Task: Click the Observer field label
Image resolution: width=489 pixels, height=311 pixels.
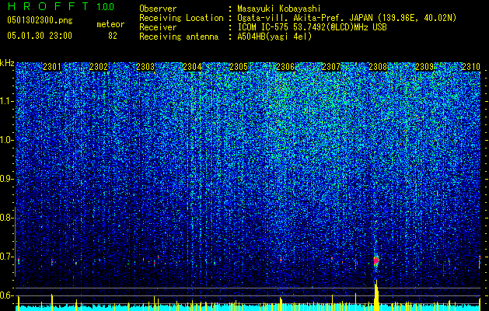Action: 158,9
